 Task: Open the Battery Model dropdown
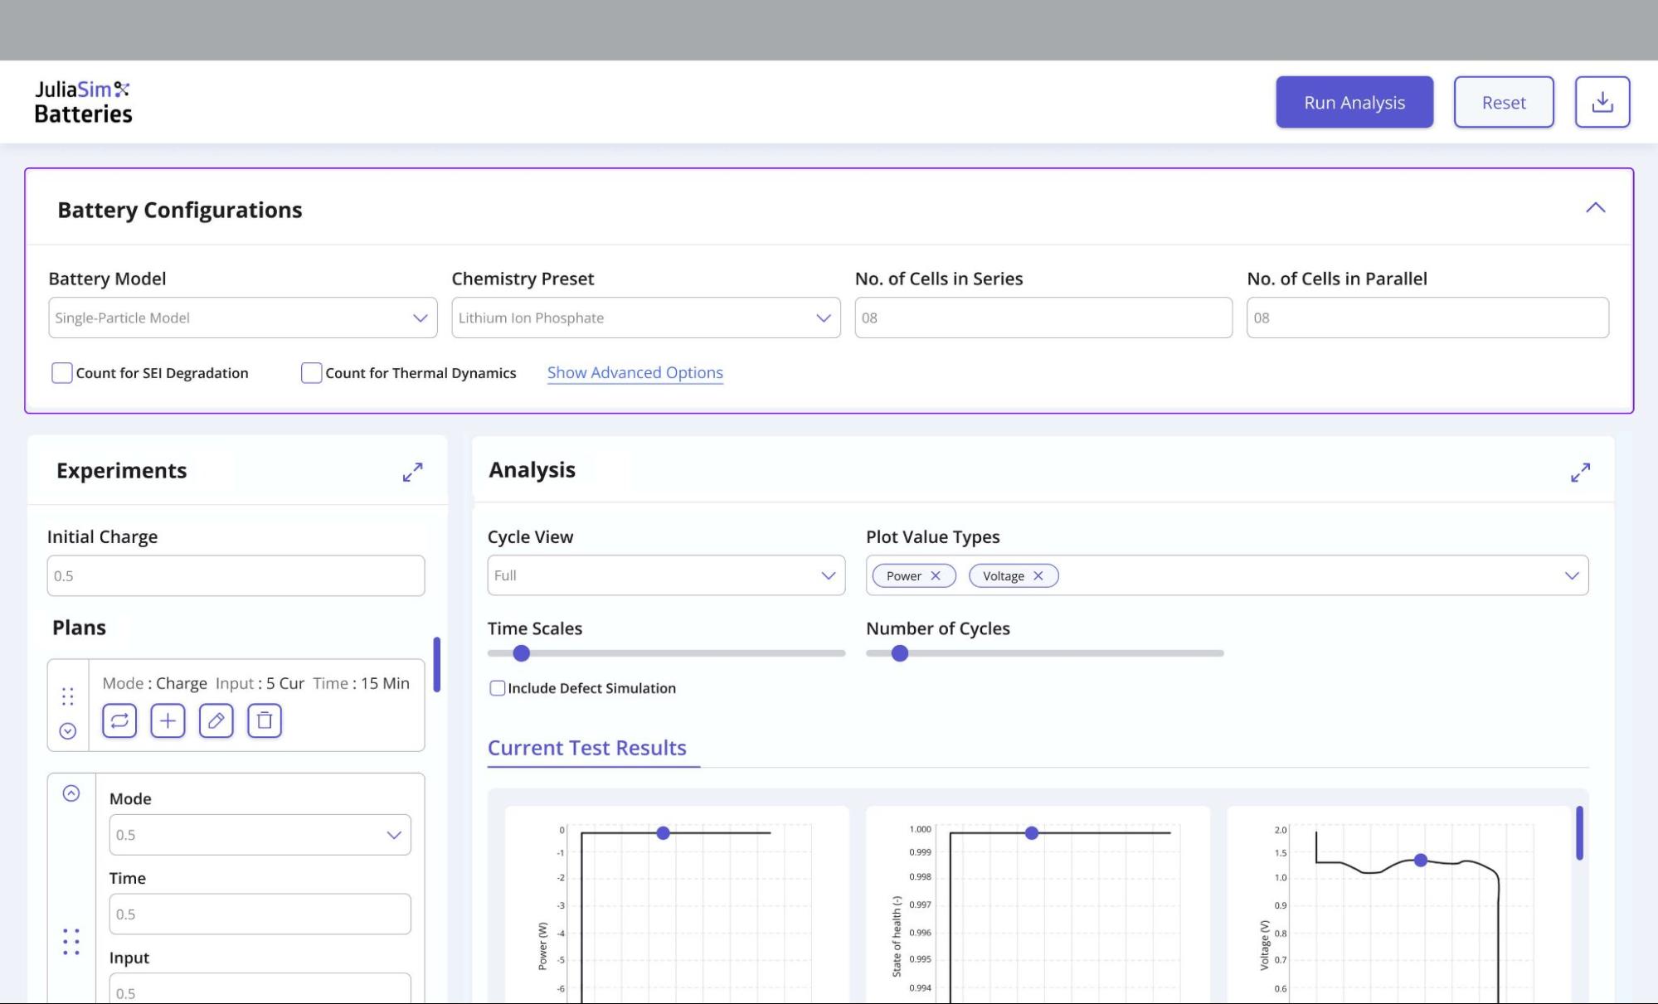click(x=242, y=318)
